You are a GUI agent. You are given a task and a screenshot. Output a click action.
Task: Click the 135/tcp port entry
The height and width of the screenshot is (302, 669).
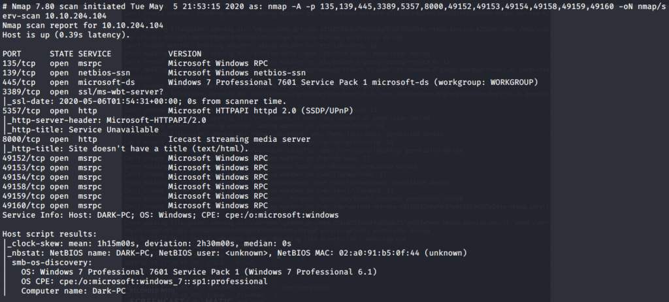pos(18,63)
